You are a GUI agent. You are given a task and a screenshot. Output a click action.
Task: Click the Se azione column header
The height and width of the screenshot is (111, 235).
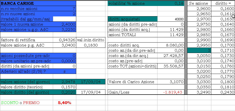pyautogui.click(x=198, y=3)
